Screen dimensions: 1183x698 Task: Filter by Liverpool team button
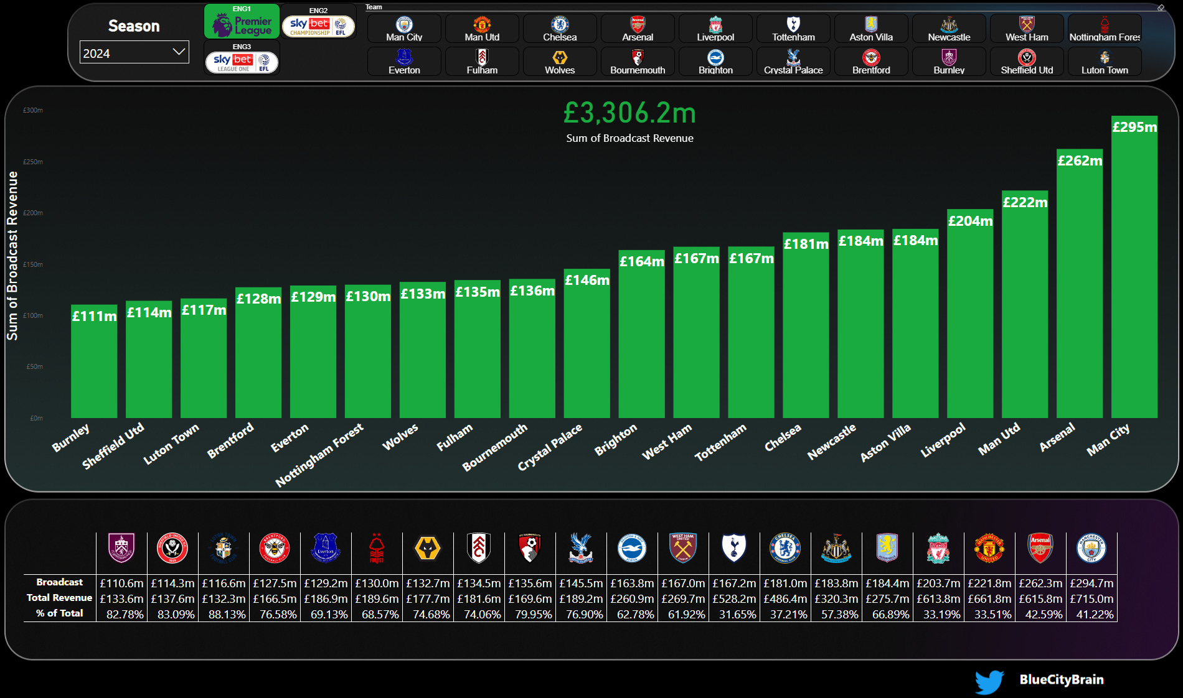coord(715,29)
